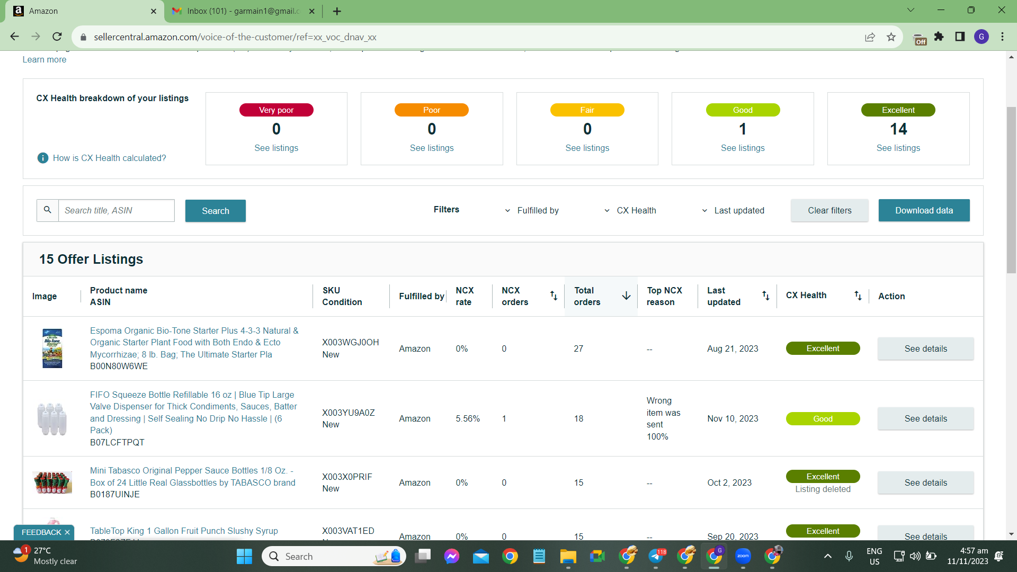Open Google Meet from the taskbar
This screenshot has height=572, width=1017.
pos(597,556)
